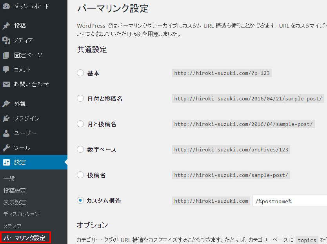Screen dimensions: 327x244
Task: Click the カスタム構造 option label
Action: coord(104,200)
